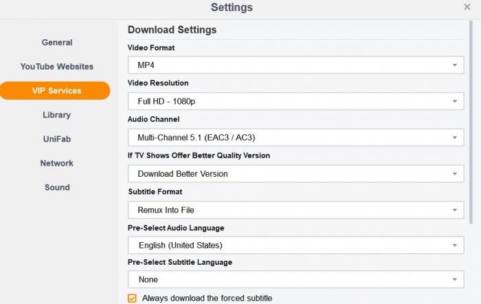Open Network settings
The image size is (481, 304).
56,163
